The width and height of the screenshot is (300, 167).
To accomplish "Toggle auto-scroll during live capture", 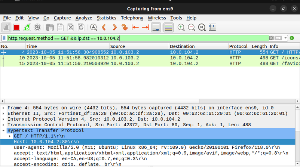I will tap(156, 28).
